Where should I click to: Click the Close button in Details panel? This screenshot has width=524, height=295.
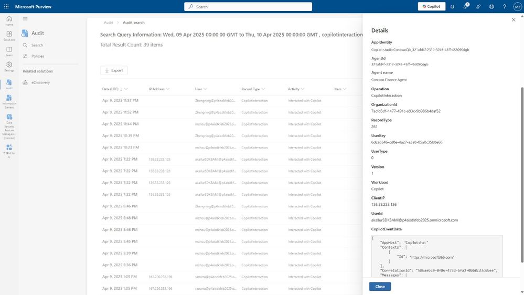[380, 286]
